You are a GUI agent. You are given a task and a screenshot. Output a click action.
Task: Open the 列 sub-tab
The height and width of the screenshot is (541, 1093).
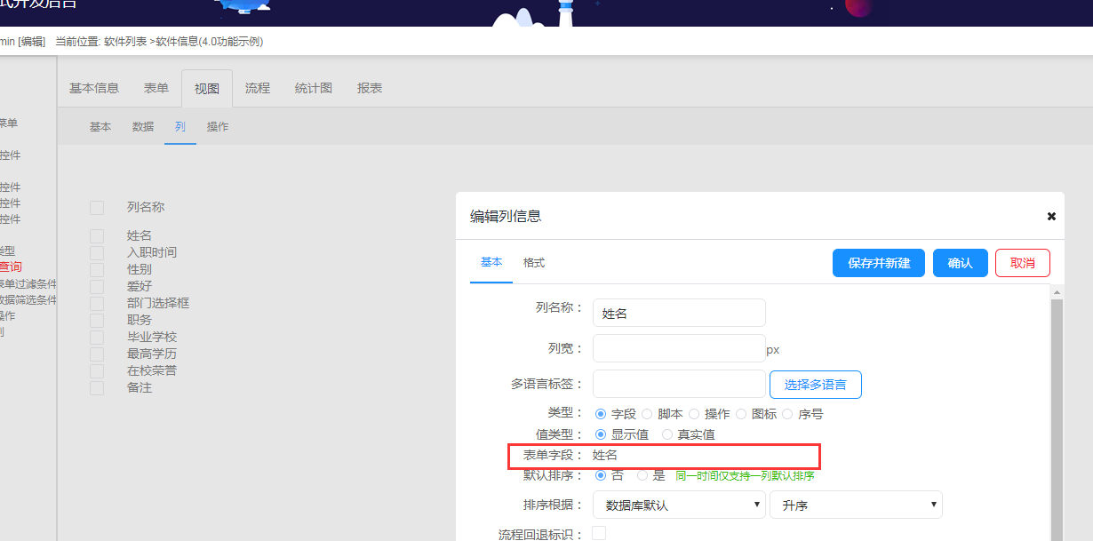180,127
